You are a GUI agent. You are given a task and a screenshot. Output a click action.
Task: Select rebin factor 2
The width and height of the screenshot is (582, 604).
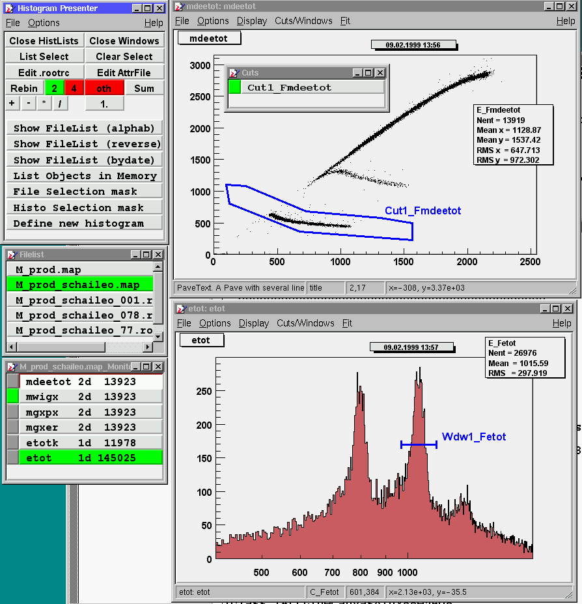55,88
